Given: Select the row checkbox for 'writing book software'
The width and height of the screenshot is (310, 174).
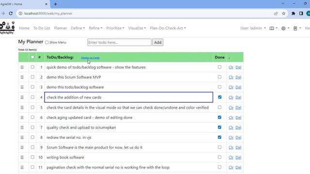Looking at the screenshot, I should tap(32, 157).
